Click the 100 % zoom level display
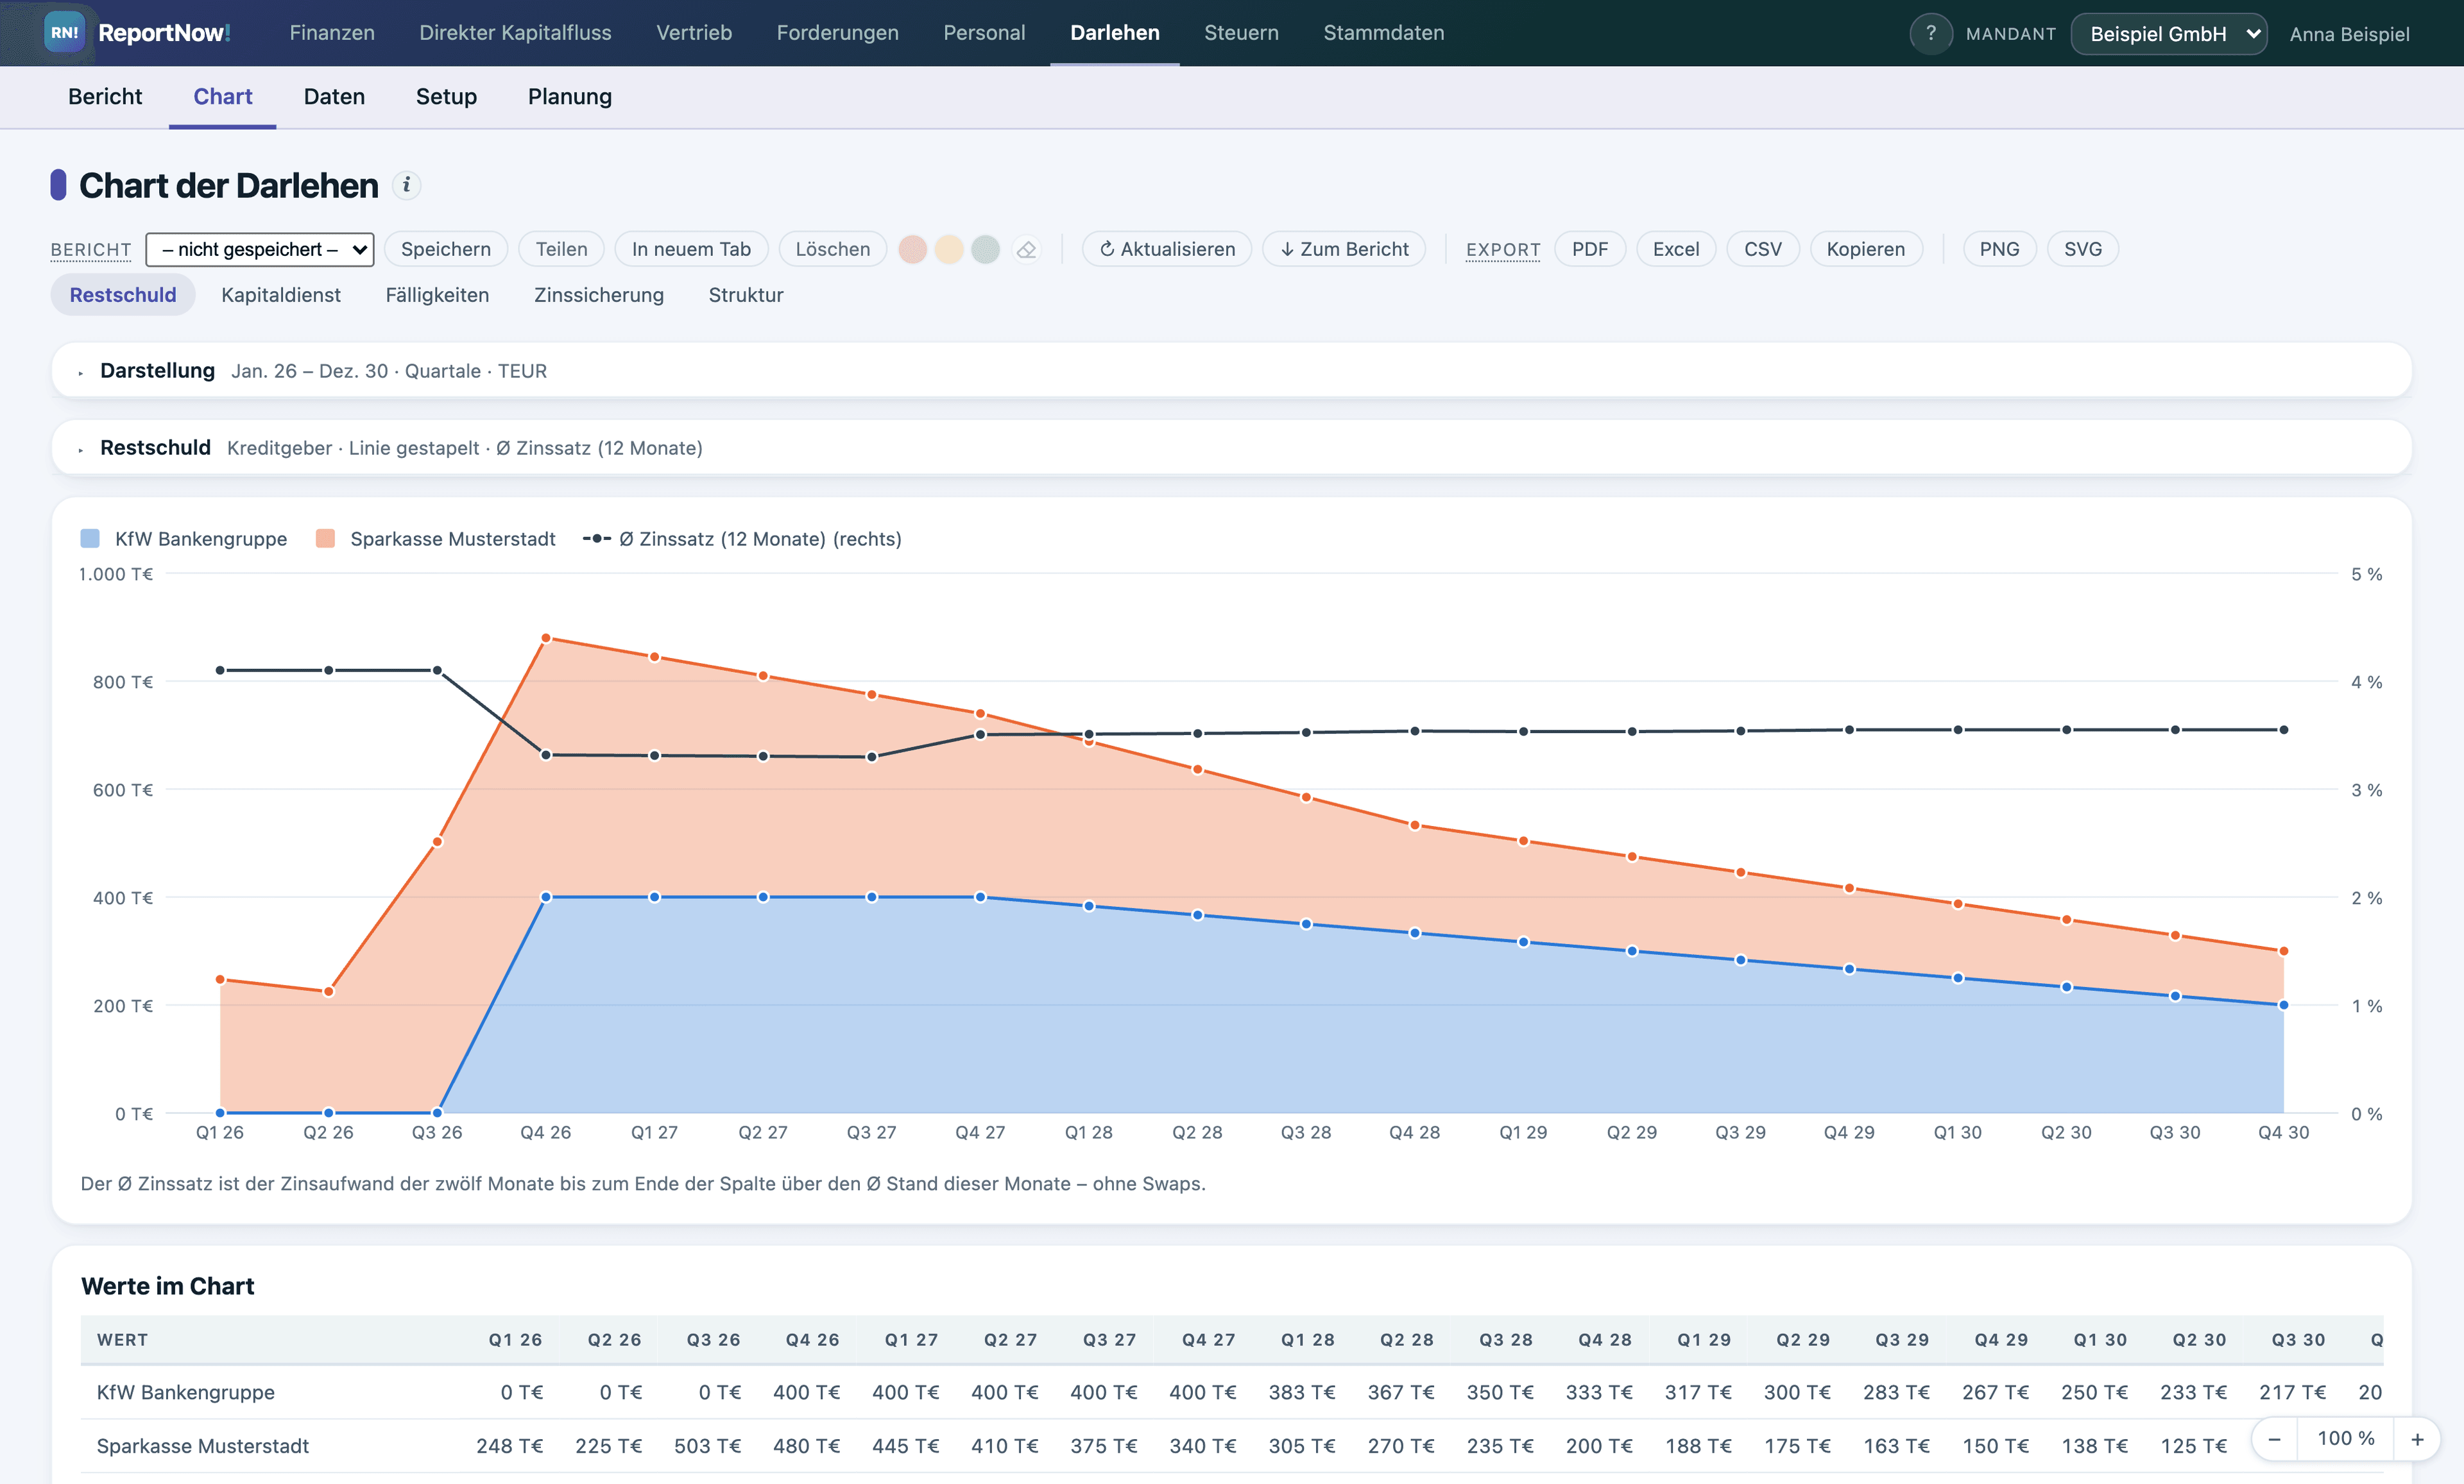This screenshot has width=2464, height=1484. tap(2346, 1439)
